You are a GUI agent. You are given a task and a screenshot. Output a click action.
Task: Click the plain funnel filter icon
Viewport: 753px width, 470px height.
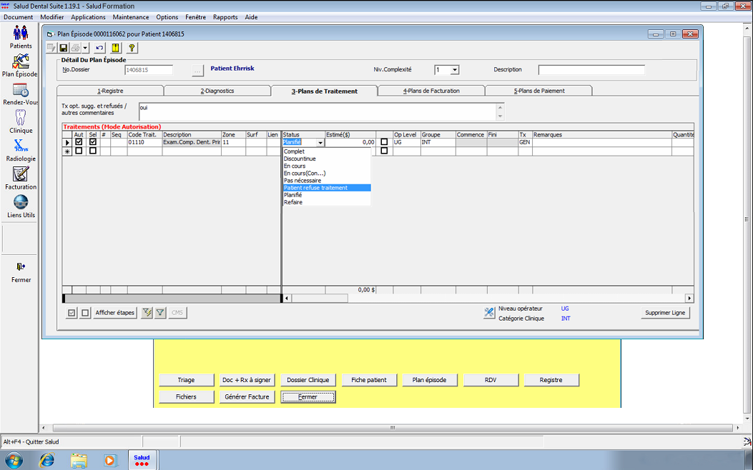160,313
